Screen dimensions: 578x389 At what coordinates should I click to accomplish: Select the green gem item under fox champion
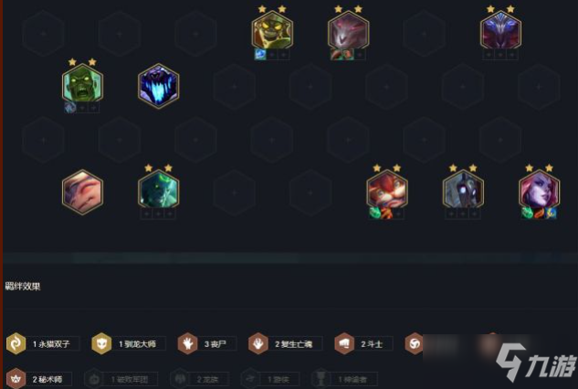[x=375, y=214]
